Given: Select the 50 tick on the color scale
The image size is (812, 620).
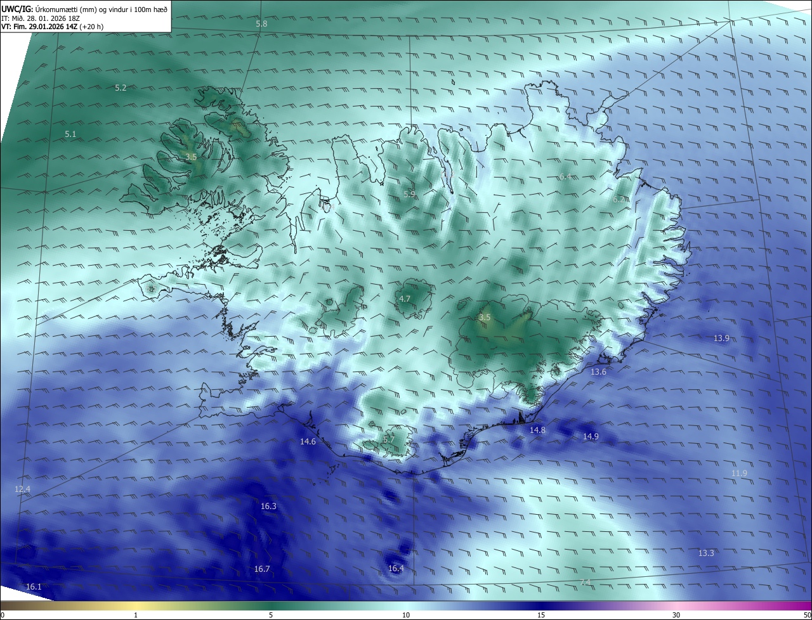Looking at the screenshot, I should pyautogui.click(x=807, y=615).
